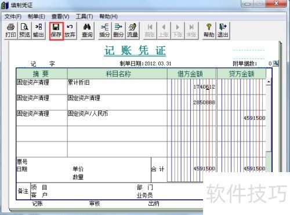Close the 填制凭证 window
Viewport: 290px width, 215px height.
(x=276, y=3)
